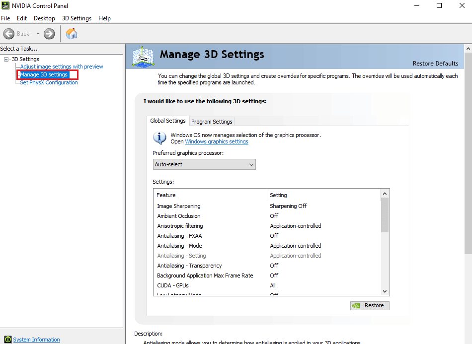The image size is (472, 344).
Task: Select the Antialiasing - Mode row
Action: pyautogui.click(x=267, y=246)
